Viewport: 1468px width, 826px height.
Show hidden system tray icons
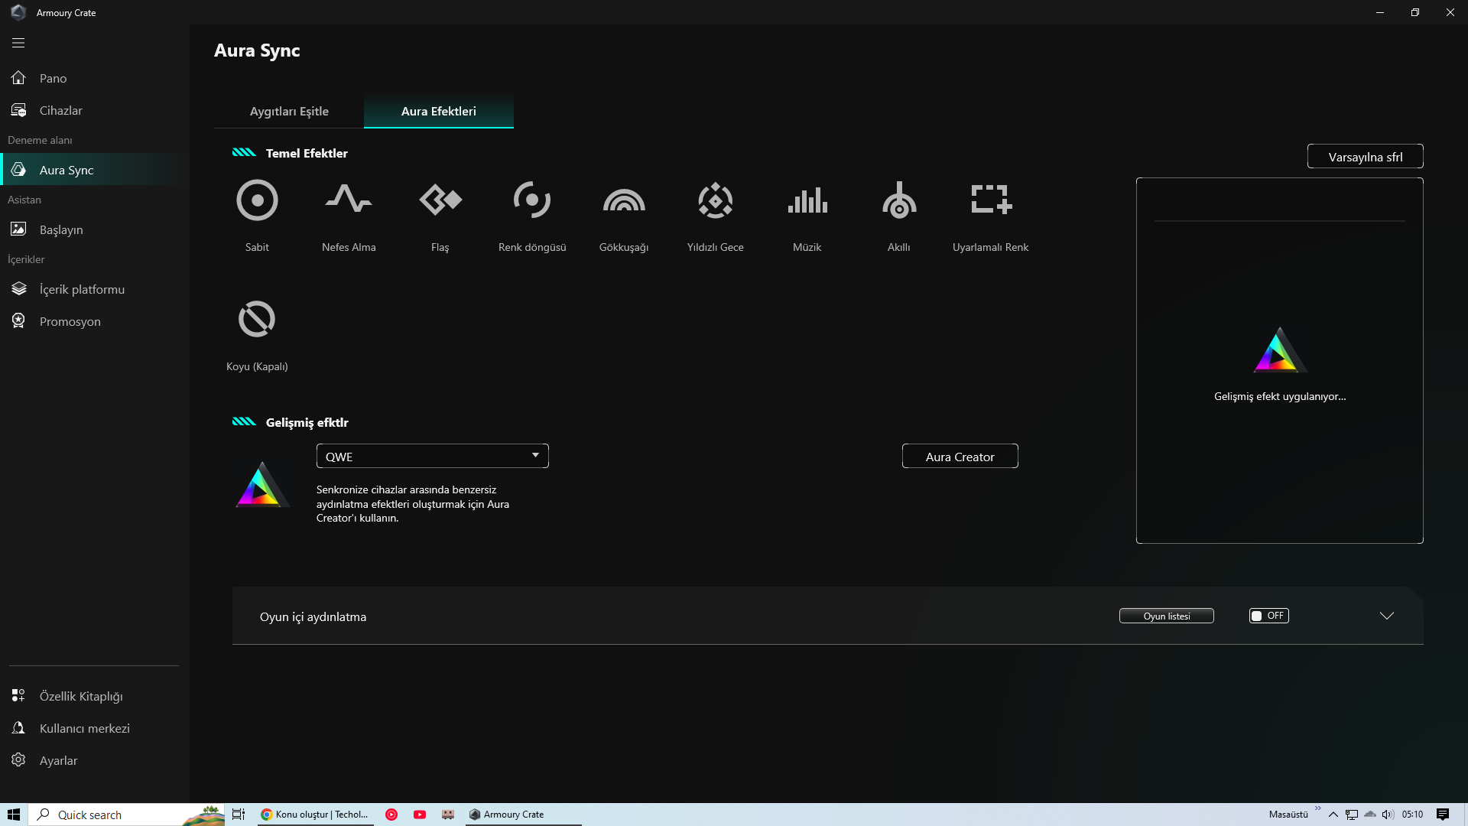pyautogui.click(x=1333, y=815)
